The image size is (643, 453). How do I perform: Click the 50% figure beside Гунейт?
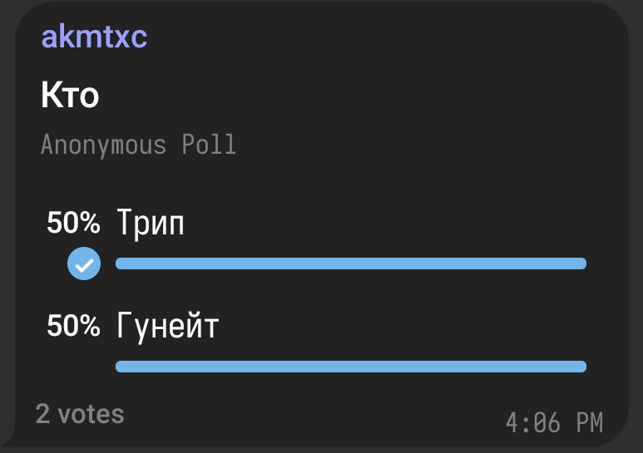[x=73, y=326]
